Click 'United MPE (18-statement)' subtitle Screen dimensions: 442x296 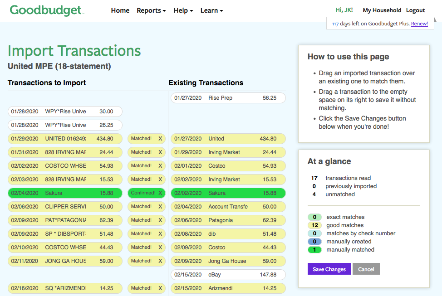click(x=59, y=66)
